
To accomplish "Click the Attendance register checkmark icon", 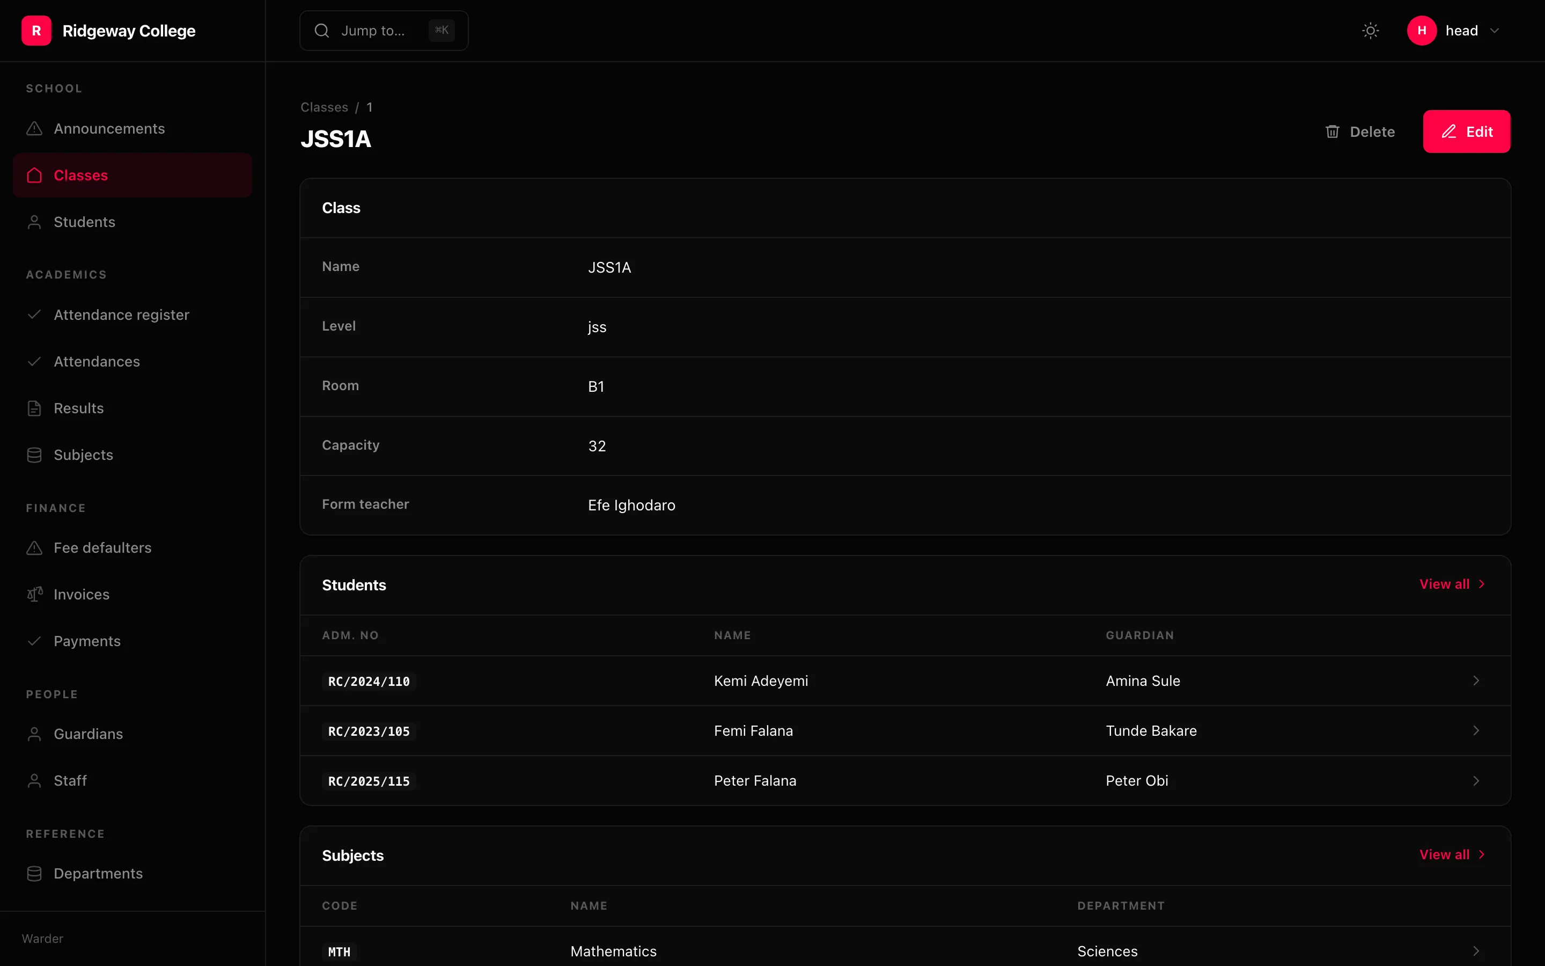I will click(x=34, y=315).
